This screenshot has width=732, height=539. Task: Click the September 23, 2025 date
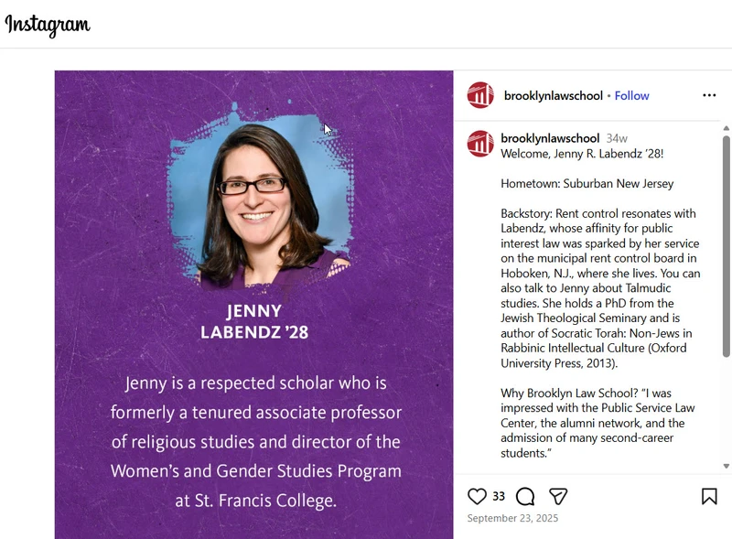(512, 518)
